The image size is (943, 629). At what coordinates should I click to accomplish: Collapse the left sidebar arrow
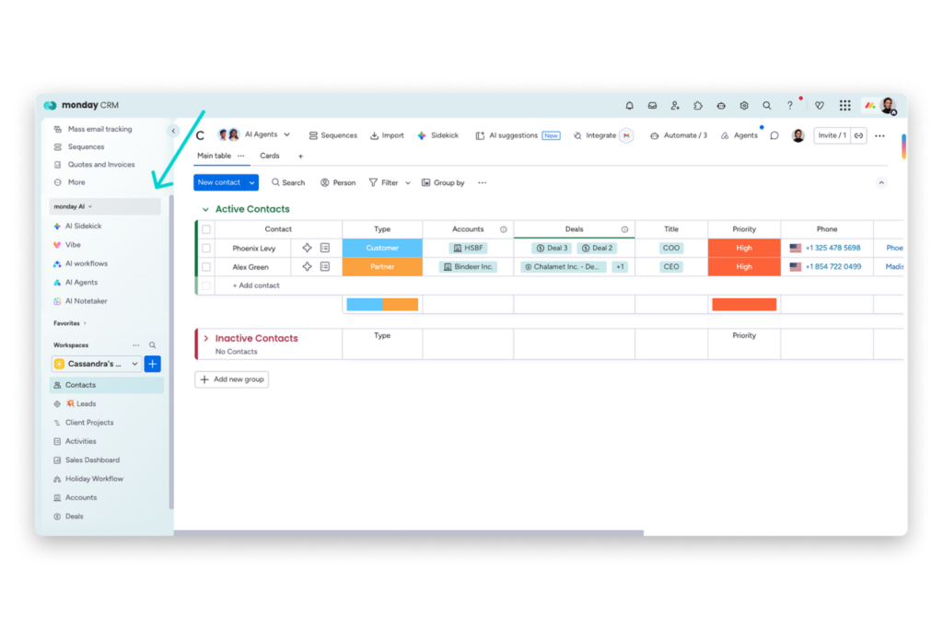coord(173,131)
